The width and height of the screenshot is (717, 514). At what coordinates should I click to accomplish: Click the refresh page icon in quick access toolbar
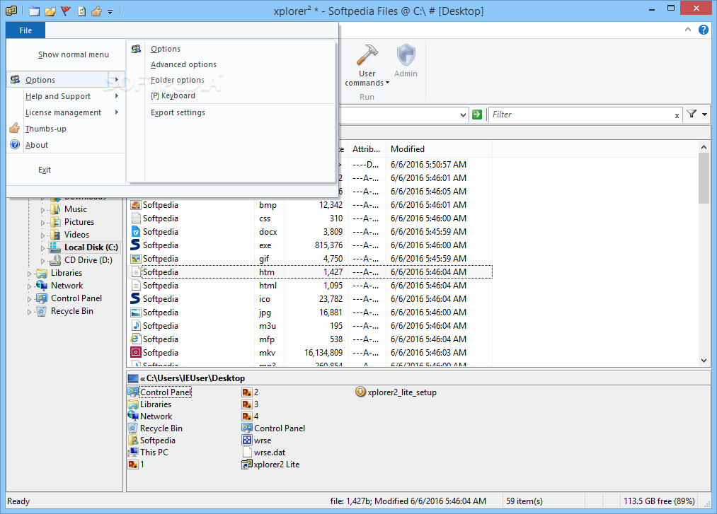click(81, 11)
